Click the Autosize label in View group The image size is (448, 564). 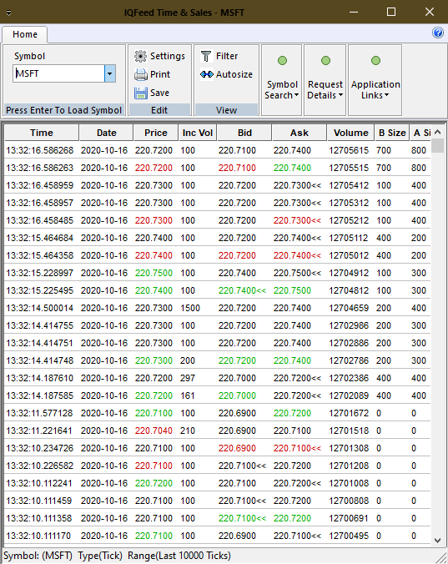pyautogui.click(x=234, y=74)
